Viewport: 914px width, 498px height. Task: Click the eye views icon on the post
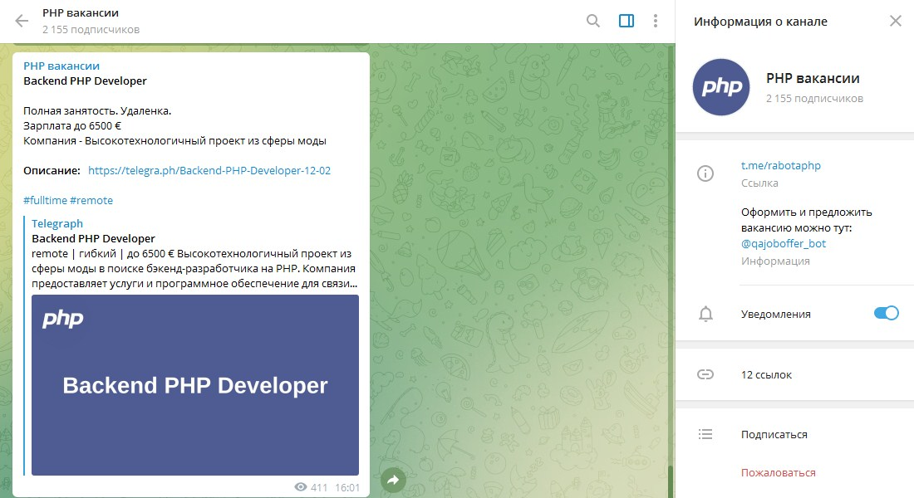301,487
